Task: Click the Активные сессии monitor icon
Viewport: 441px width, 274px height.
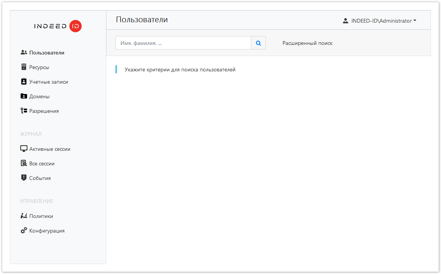Action: click(x=24, y=149)
